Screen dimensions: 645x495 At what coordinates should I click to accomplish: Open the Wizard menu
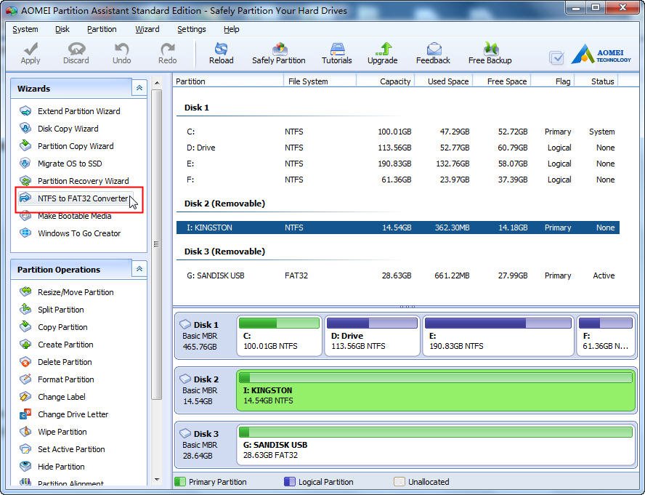pos(147,29)
